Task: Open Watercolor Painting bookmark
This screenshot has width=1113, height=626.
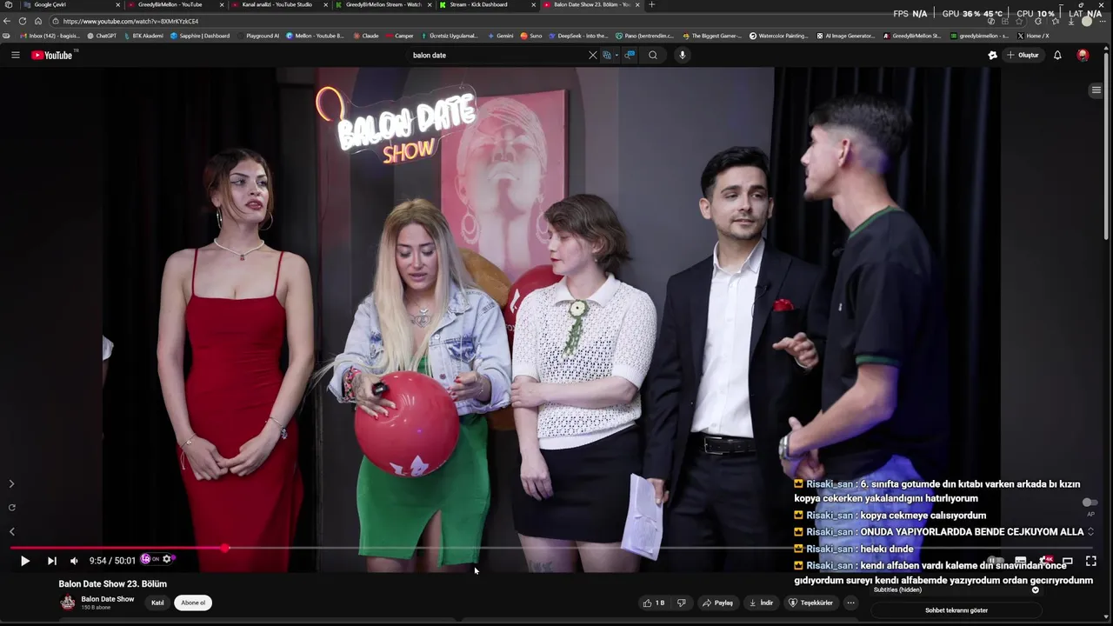Action: tap(779, 36)
